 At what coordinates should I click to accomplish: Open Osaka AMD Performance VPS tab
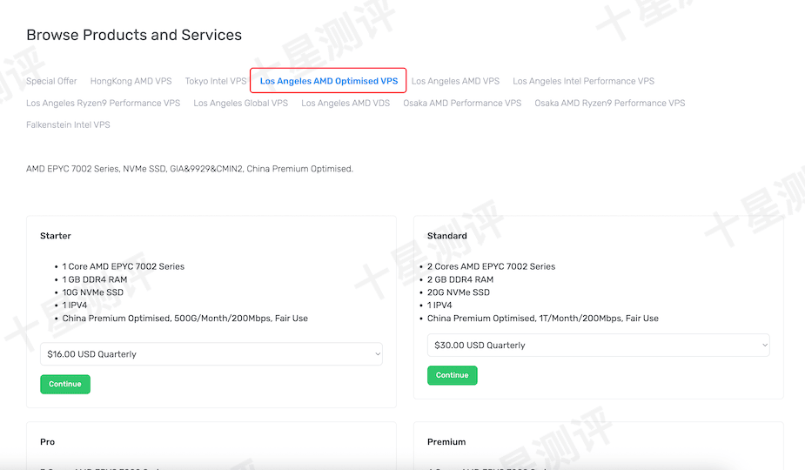(x=462, y=103)
